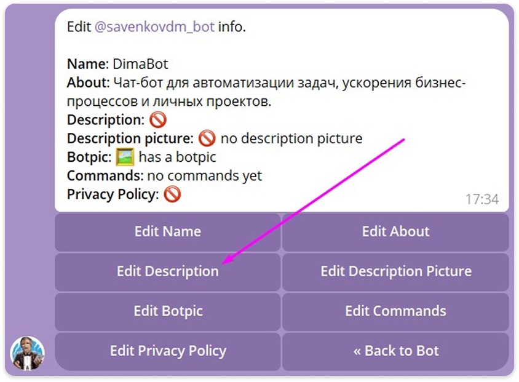Image resolution: width=519 pixels, height=382 pixels.
Task: Return using the Back to Bot button
Action: (395, 351)
